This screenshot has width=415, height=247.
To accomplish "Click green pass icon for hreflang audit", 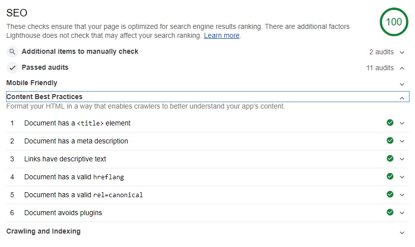I will tap(390, 176).
